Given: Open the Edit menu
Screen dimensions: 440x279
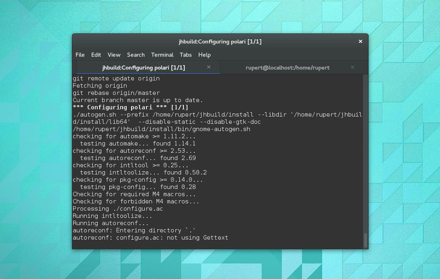Looking at the screenshot, I should (96, 55).
